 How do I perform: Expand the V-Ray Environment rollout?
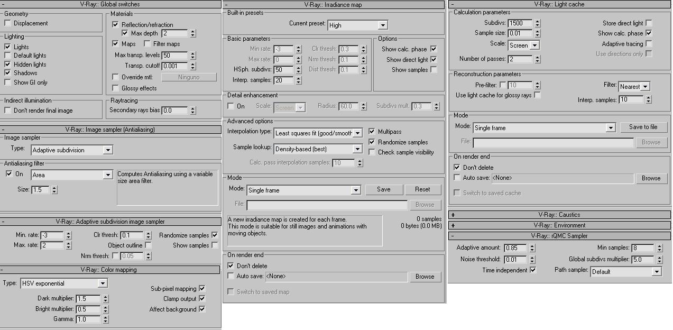(559, 225)
